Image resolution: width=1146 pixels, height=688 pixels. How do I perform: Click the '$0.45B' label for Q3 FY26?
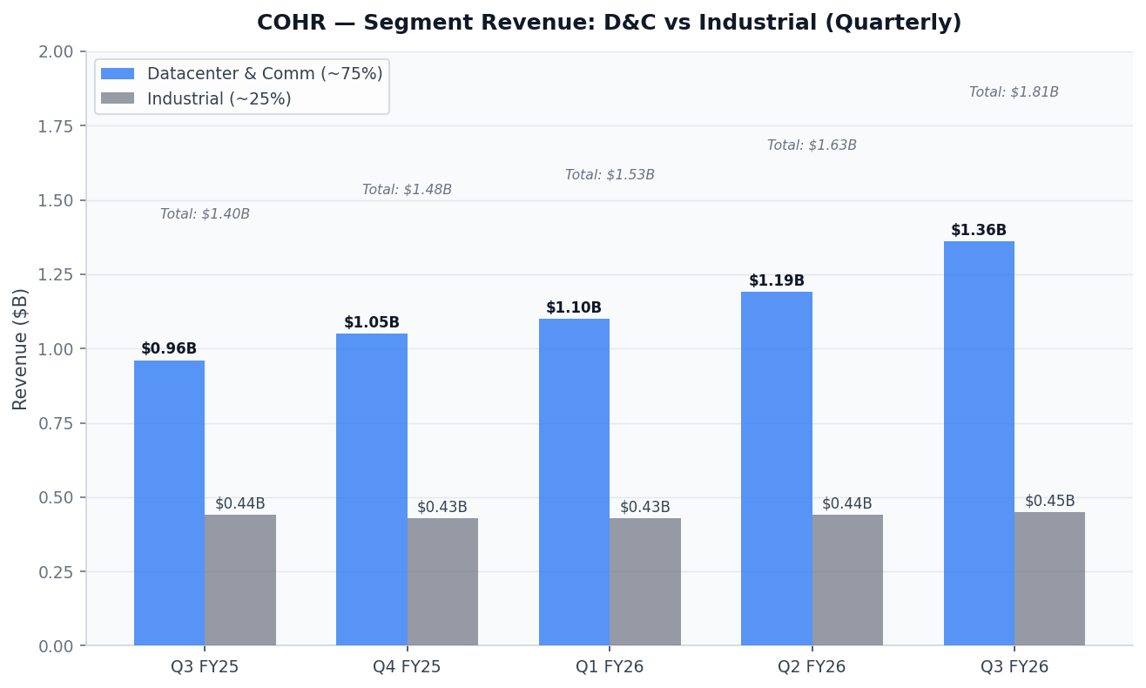pos(1049,502)
